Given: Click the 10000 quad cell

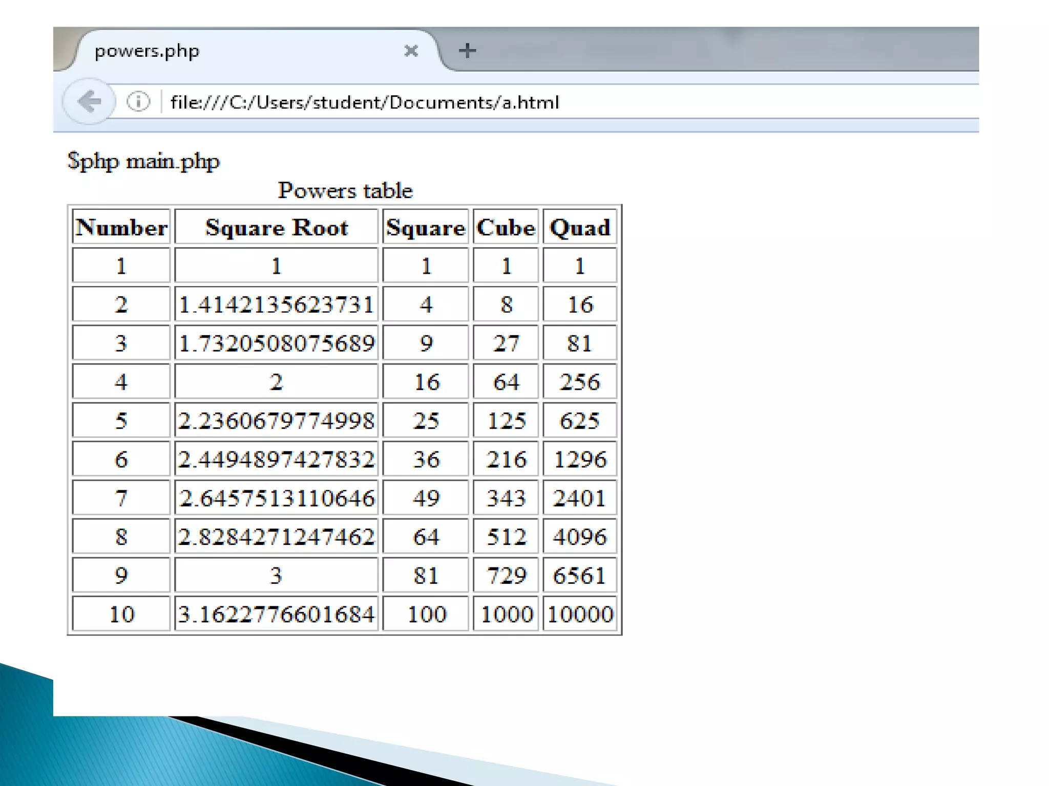Looking at the screenshot, I should coord(579,614).
